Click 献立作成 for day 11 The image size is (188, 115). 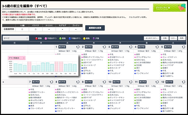[143, 82]
